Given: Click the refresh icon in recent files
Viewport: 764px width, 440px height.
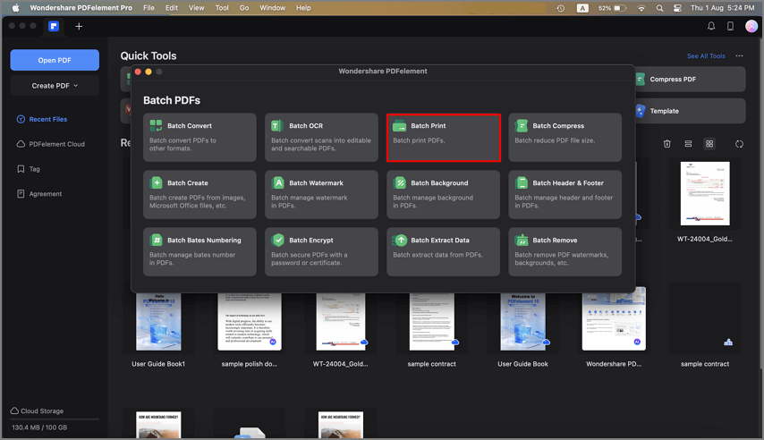Looking at the screenshot, I should coord(739,144).
